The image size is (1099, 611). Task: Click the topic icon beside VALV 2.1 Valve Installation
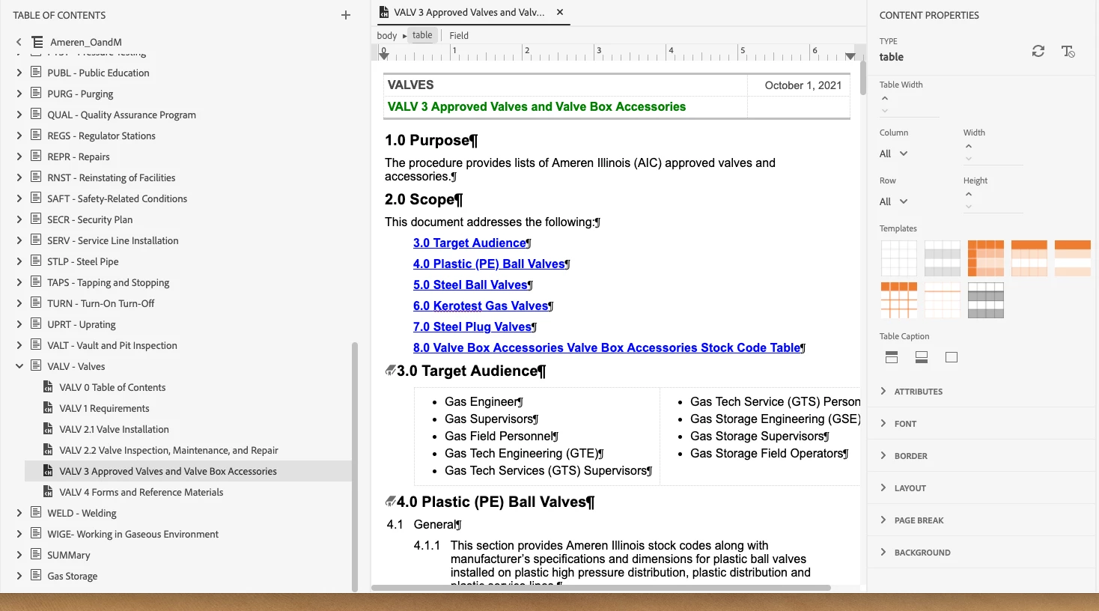[x=47, y=429]
